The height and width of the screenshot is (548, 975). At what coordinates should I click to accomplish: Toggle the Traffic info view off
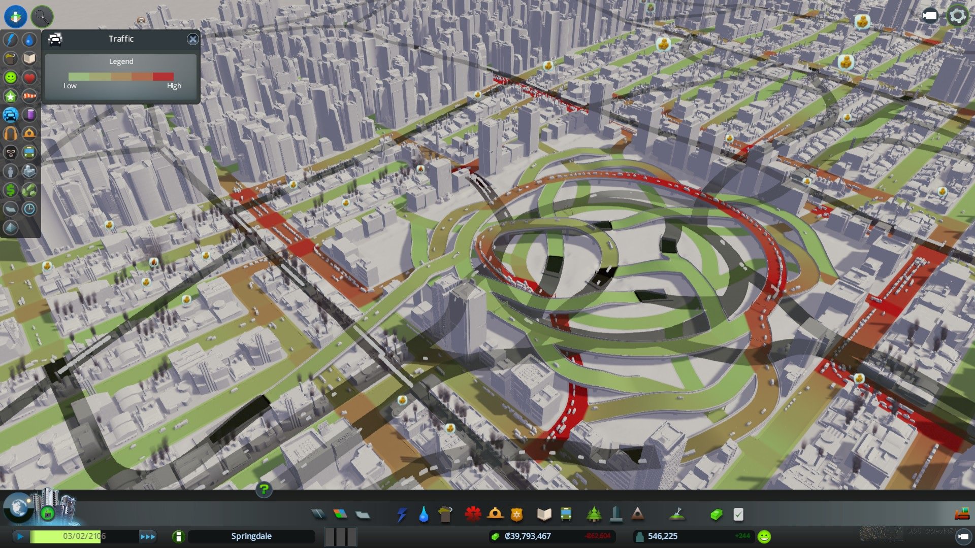11,115
